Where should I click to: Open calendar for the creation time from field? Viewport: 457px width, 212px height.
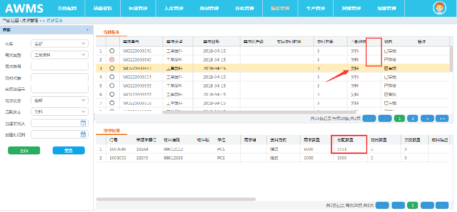(x=83, y=123)
